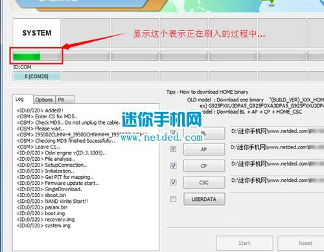The height and width of the screenshot is (252, 324).
Task: Click 'Tips - How to download HOME binary' text
Action: pyautogui.click(x=207, y=92)
